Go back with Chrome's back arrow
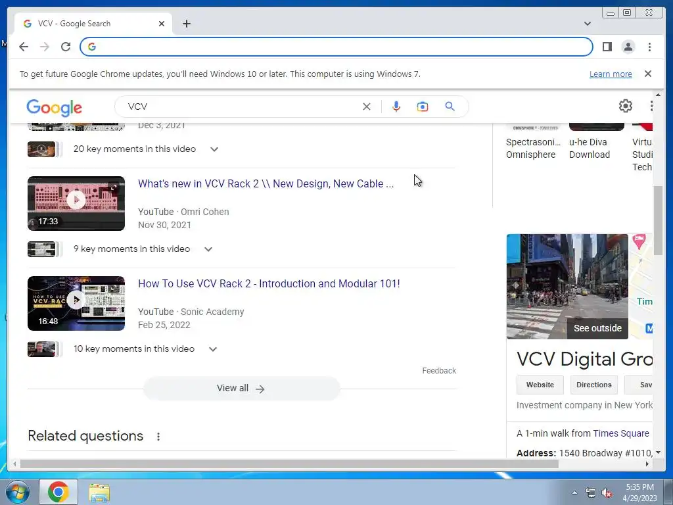Screen dimensions: 673x505 (x=24, y=47)
